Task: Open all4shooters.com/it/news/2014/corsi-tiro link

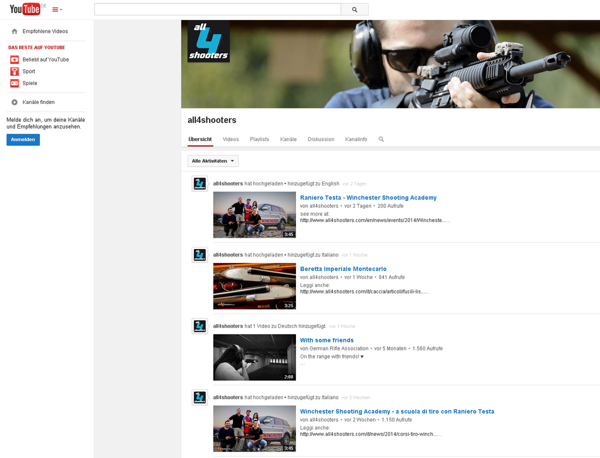Action: point(370,434)
